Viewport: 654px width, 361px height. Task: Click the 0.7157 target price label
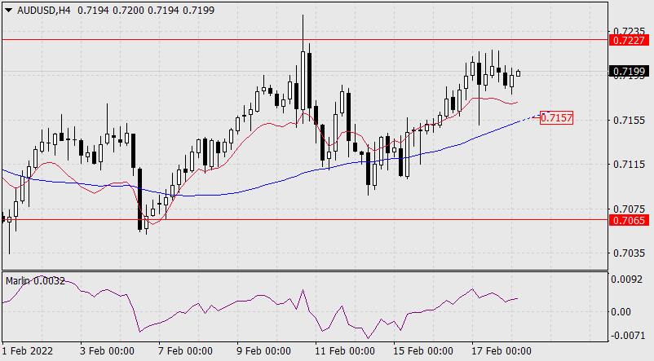[556, 118]
